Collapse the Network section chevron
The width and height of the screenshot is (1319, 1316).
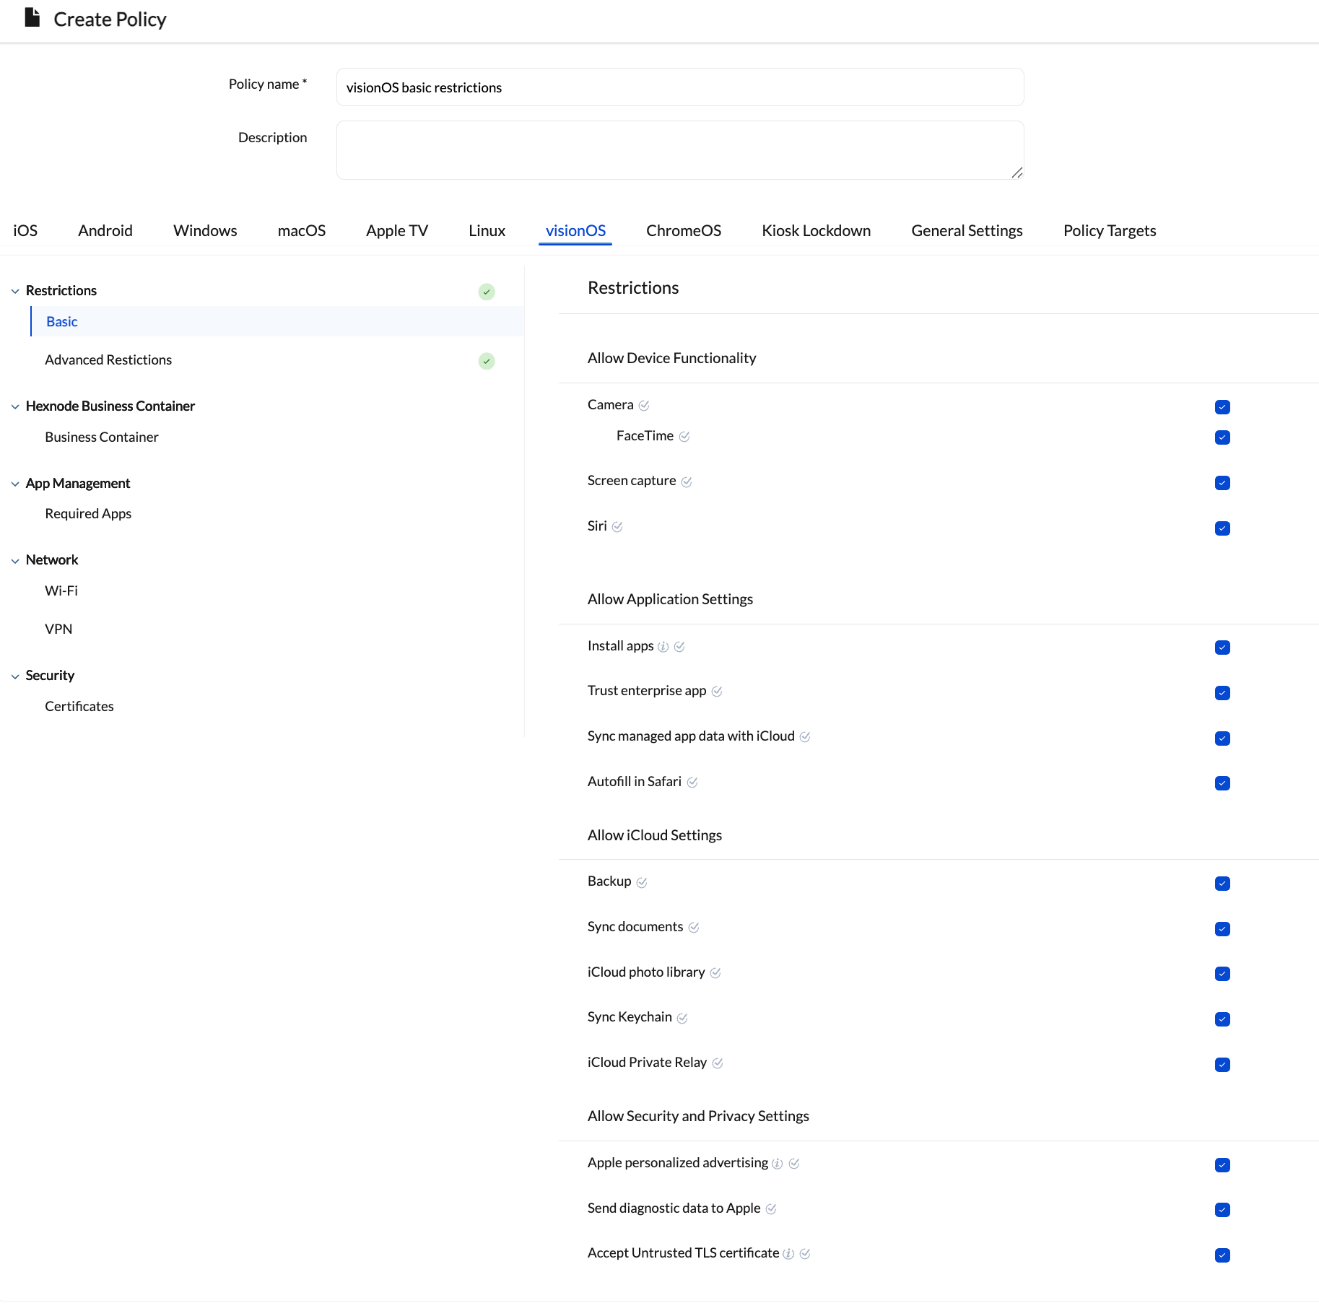pos(15,561)
